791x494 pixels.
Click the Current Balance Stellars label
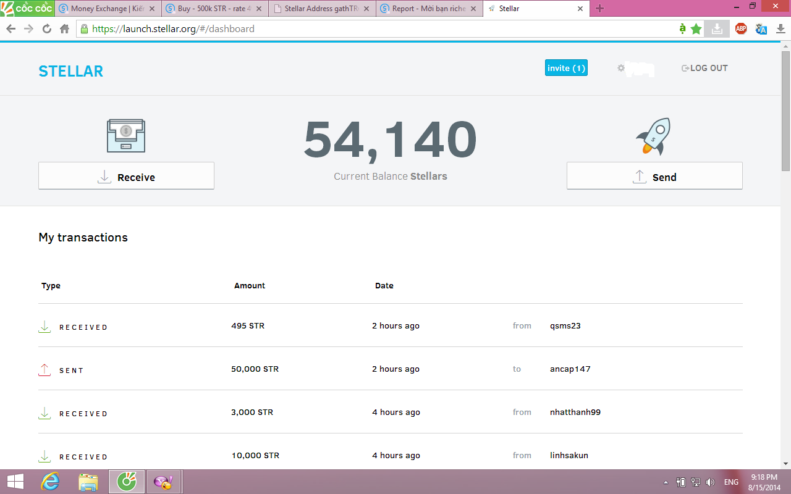[391, 177]
